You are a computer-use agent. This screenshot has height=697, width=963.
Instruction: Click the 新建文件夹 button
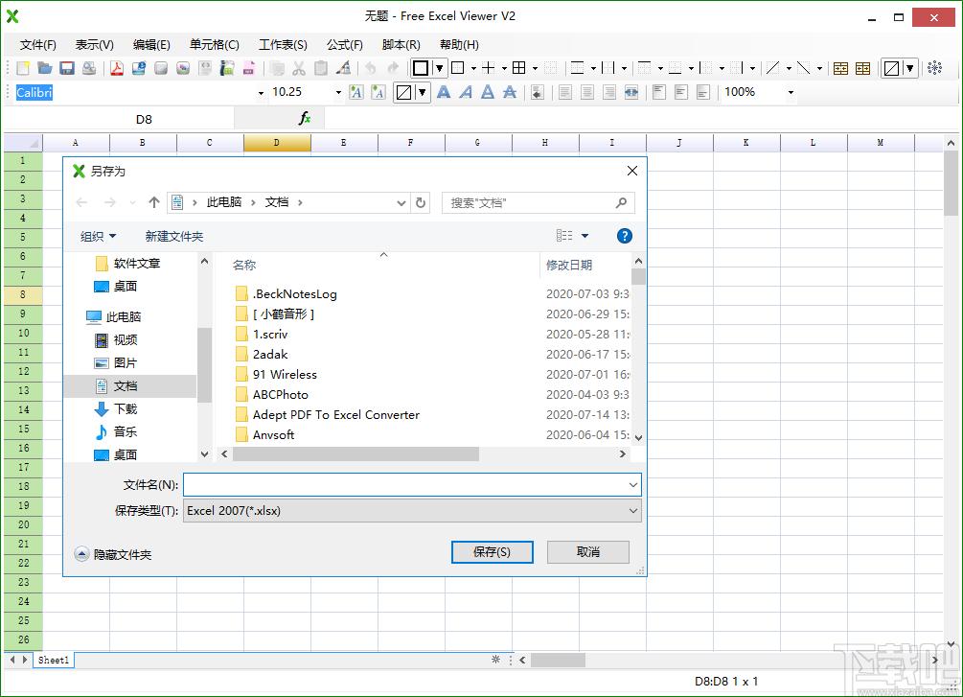pyautogui.click(x=173, y=236)
